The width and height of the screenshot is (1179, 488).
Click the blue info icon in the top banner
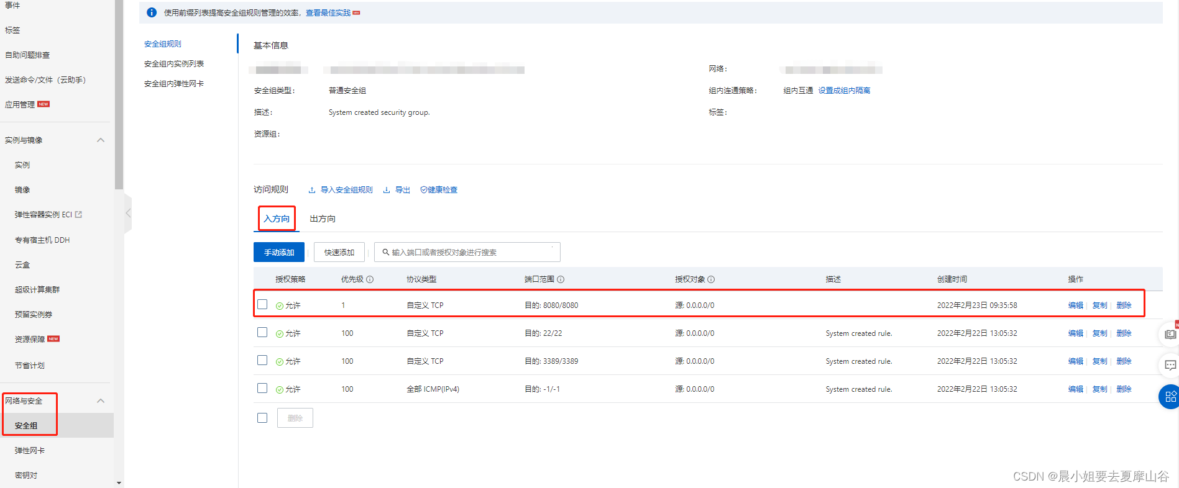[x=152, y=12]
